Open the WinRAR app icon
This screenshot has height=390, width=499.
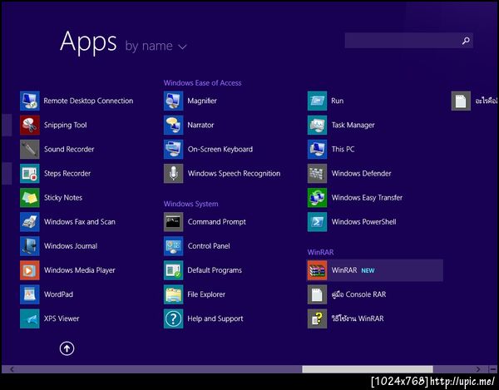318,270
